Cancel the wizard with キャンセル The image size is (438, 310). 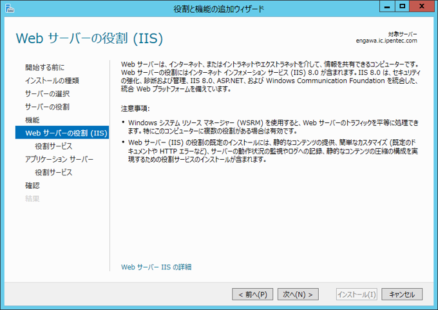coord(402,295)
